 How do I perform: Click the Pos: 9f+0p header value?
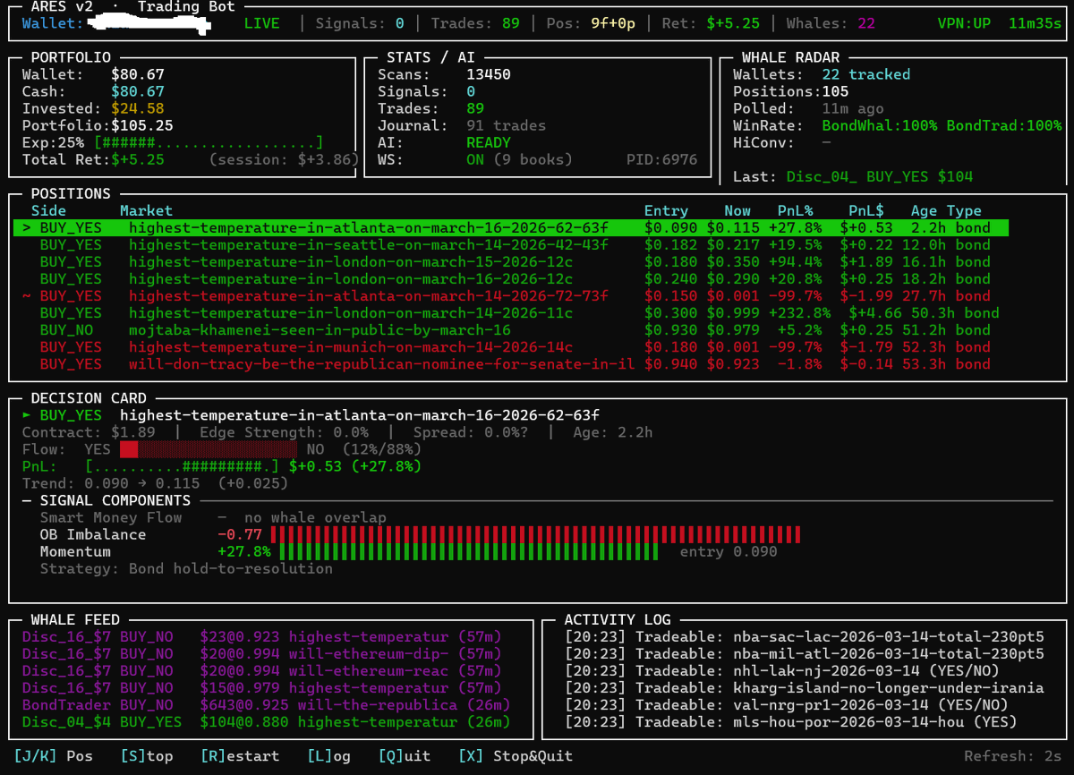click(x=591, y=23)
